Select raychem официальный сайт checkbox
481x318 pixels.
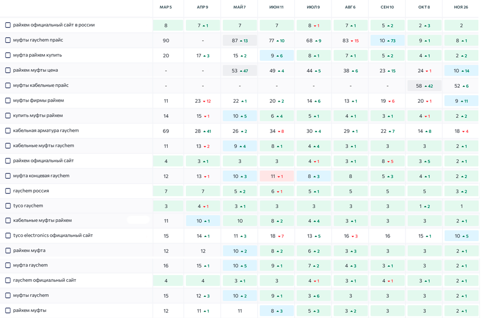tap(8, 280)
